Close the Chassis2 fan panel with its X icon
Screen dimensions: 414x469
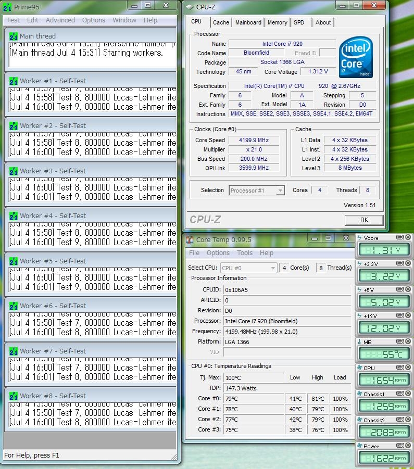click(x=408, y=420)
